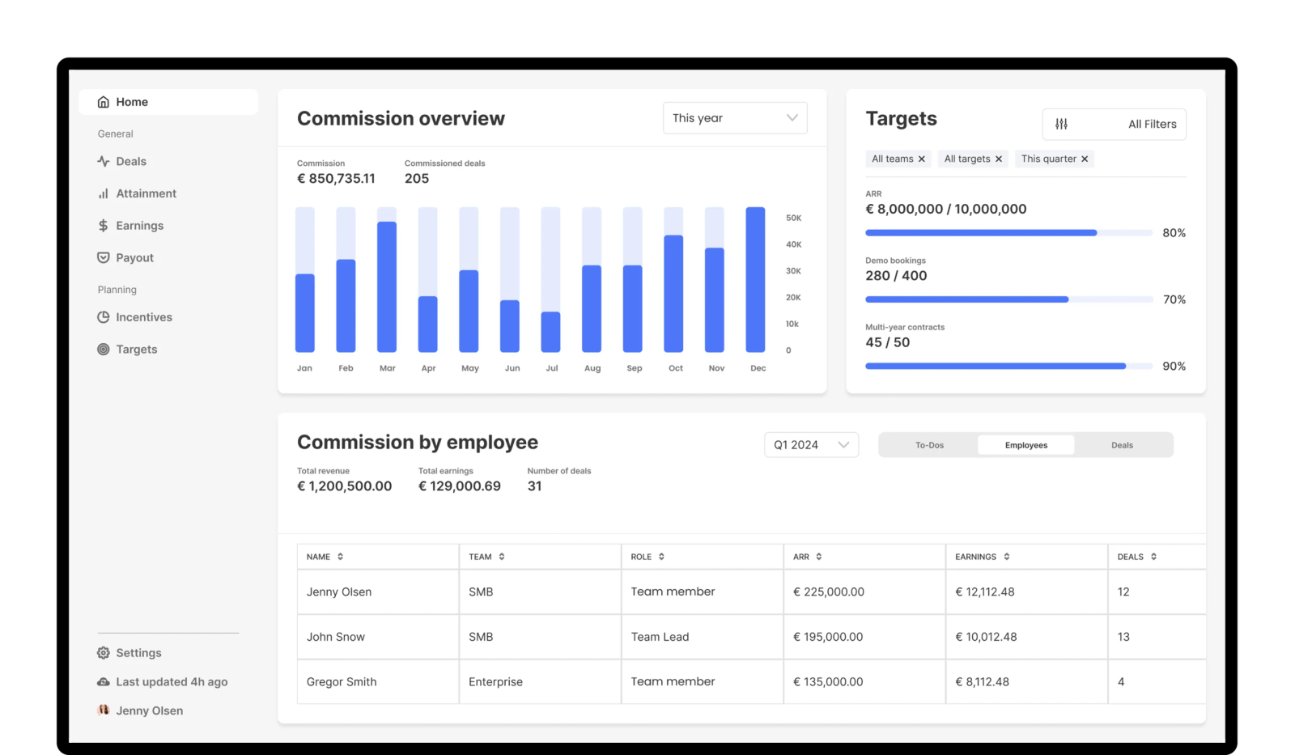Remove the All targets filter chip
This screenshot has width=1295, height=755.
999,159
